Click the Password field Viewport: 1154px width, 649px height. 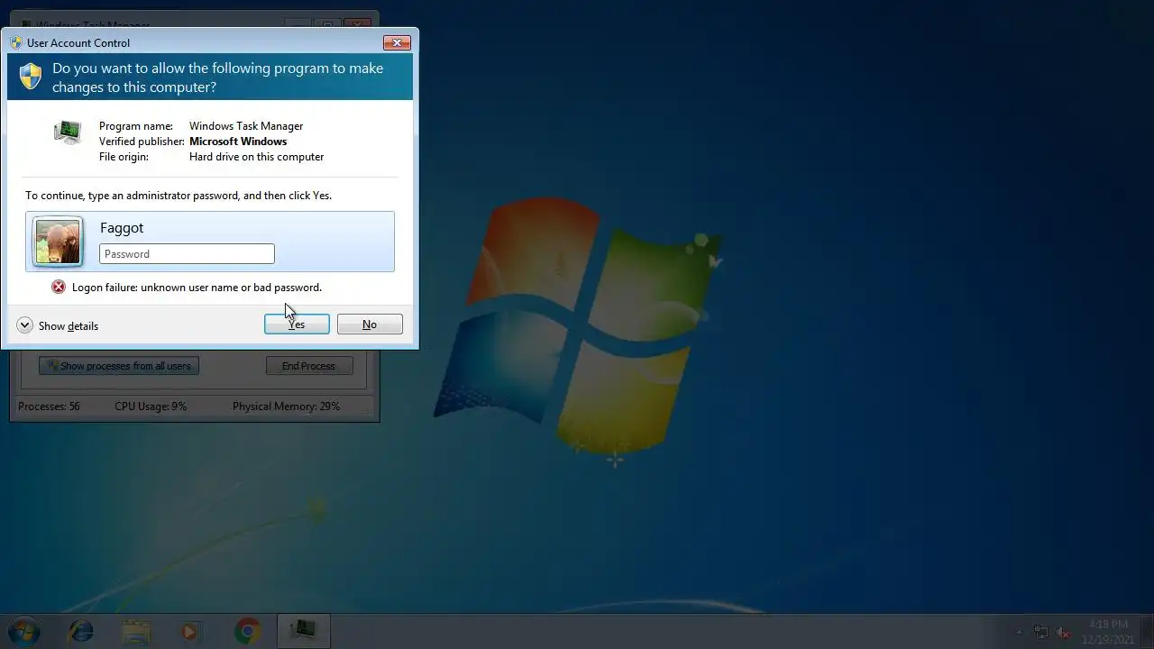click(187, 254)
